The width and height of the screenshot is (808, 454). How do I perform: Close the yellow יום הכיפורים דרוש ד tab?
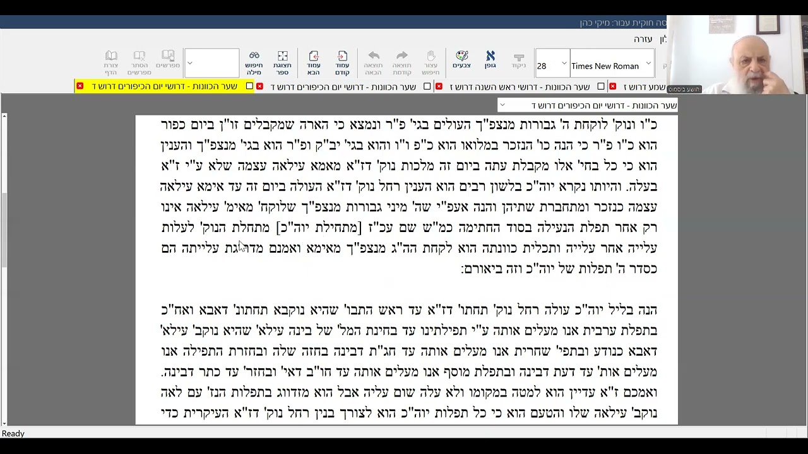[80, 86]
